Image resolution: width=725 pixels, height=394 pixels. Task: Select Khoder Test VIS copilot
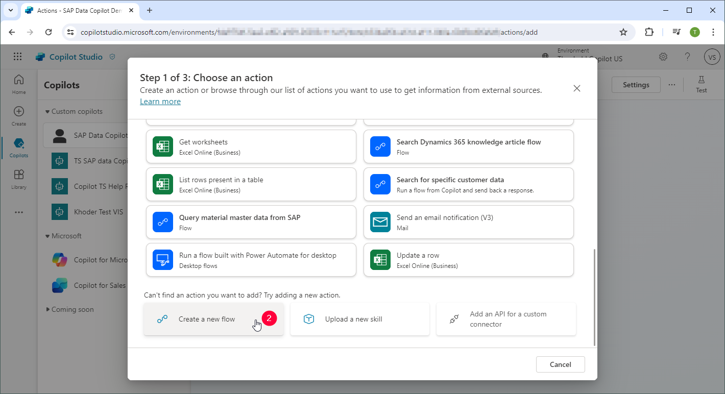coord(86,212)
